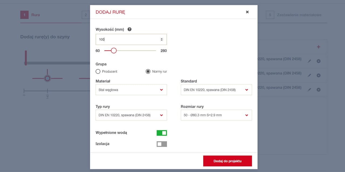Edit the first DIN 2458 pipe entry

(309, 61)
